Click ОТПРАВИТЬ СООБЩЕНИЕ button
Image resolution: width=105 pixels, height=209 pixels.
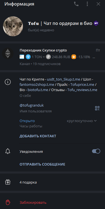coord(43,164)
